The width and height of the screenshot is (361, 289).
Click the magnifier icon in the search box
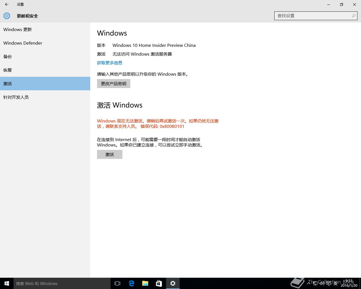tap(353, 16)
